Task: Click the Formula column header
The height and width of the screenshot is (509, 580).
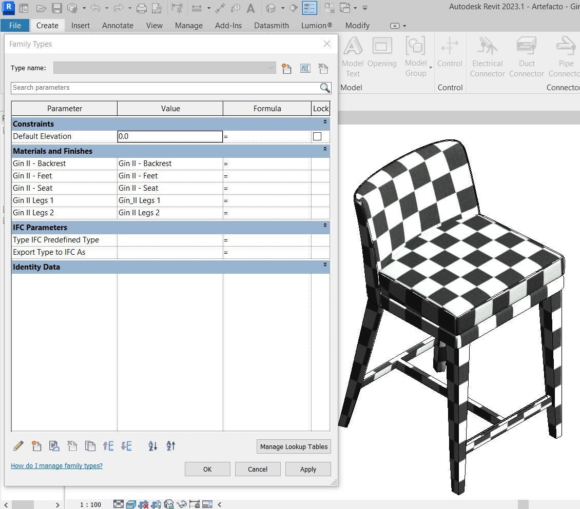Action: point(267,109)
